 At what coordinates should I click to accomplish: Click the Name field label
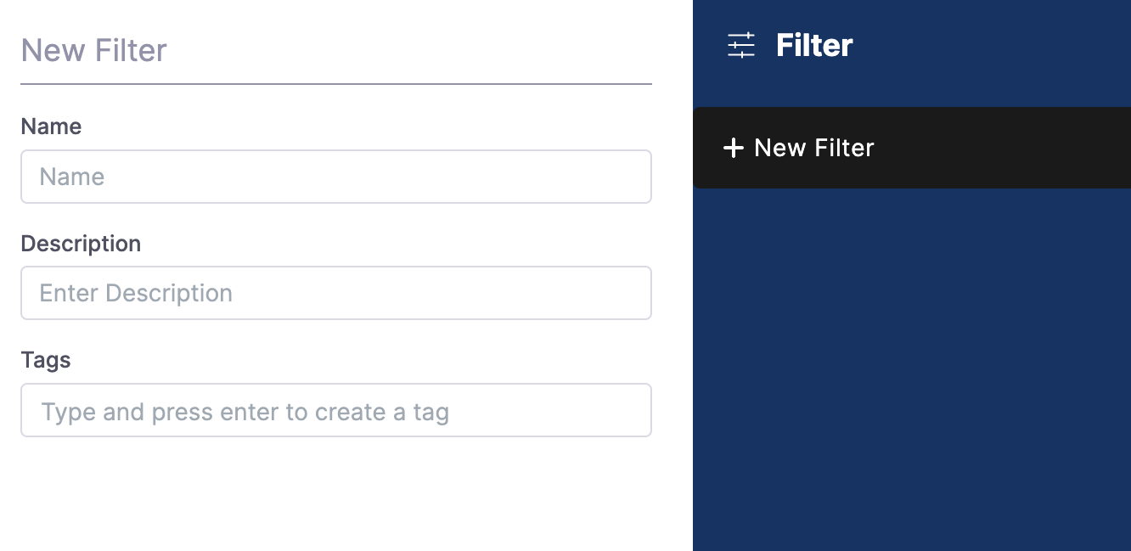(x=51, y=127)
